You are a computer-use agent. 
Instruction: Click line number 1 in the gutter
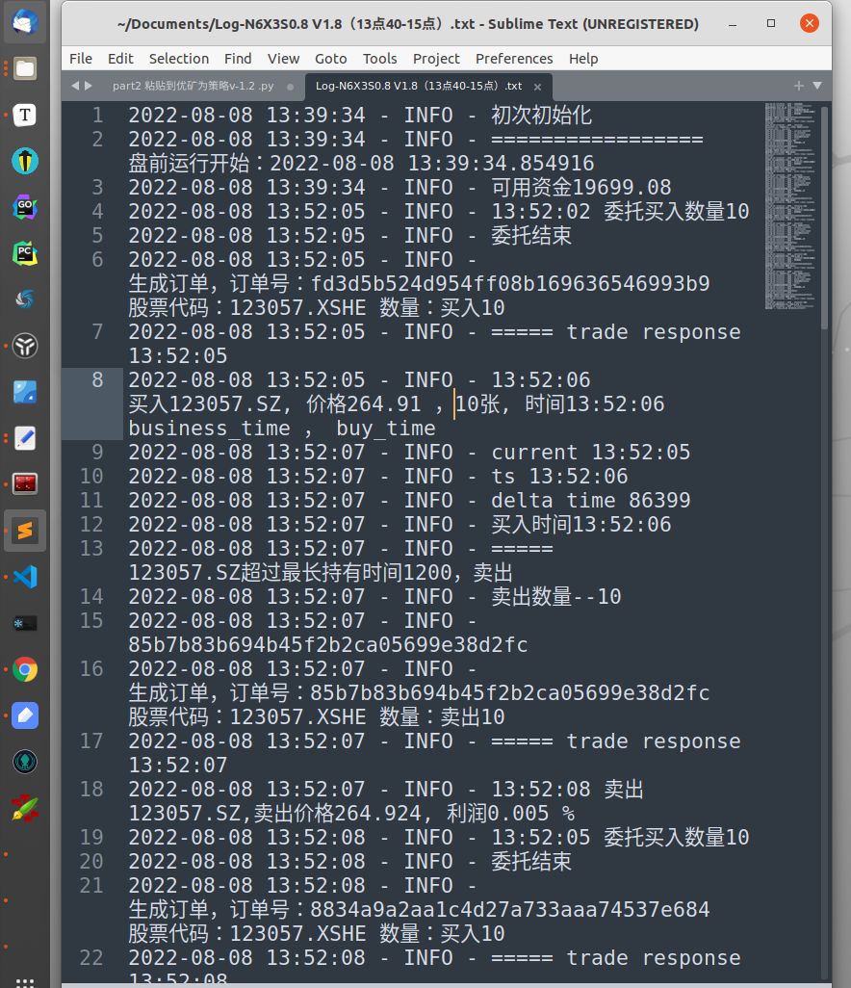(97, 116)
